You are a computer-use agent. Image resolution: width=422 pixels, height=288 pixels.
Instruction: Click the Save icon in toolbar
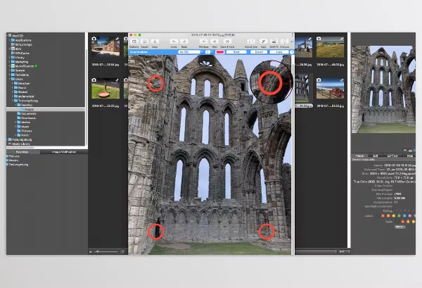coord(155,42)
